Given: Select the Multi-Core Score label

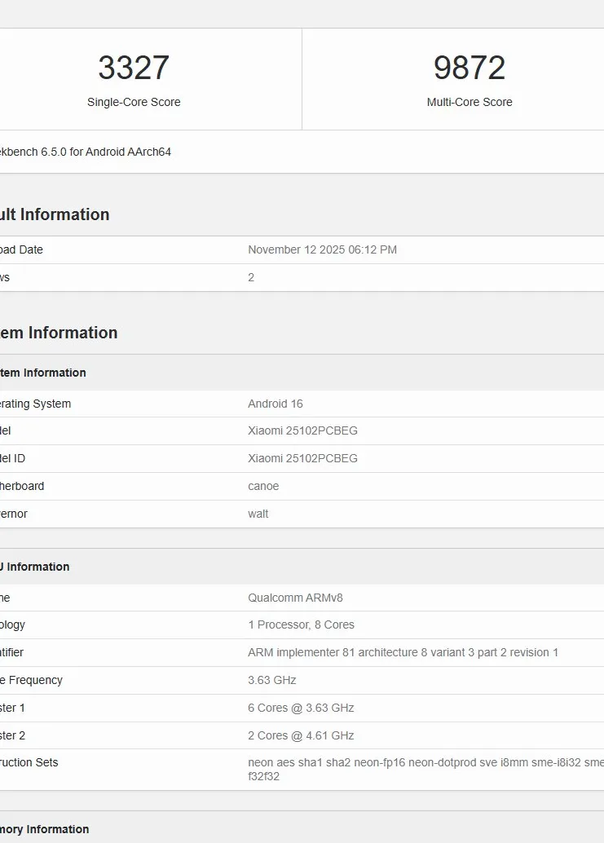Looking at the screenshot, I should (x=470, y=102).
